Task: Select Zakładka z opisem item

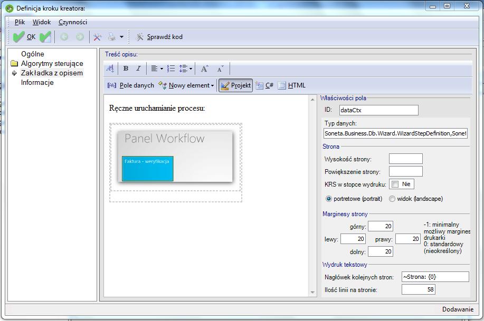Action: click(52, 73)
